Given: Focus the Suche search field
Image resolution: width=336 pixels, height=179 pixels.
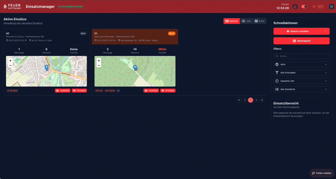Looking at the screenshot, I should point(301,56).
